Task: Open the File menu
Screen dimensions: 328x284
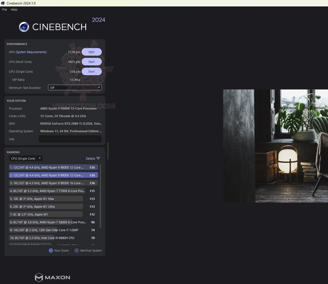Action: pos(4,10)
